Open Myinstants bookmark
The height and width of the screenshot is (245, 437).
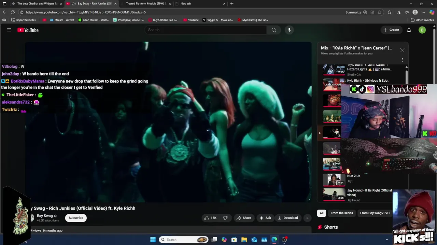pos(253,20)
